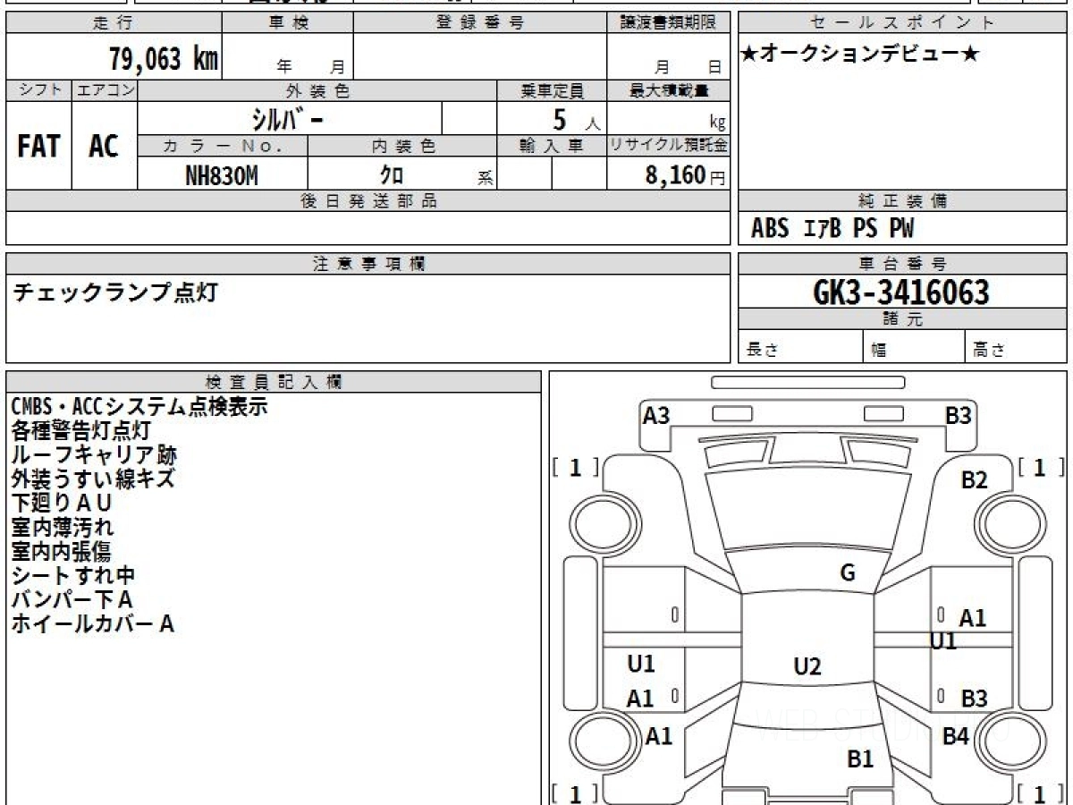Click the 後日発送部品 header bar
1073x805 pixels.
point(368,201)
